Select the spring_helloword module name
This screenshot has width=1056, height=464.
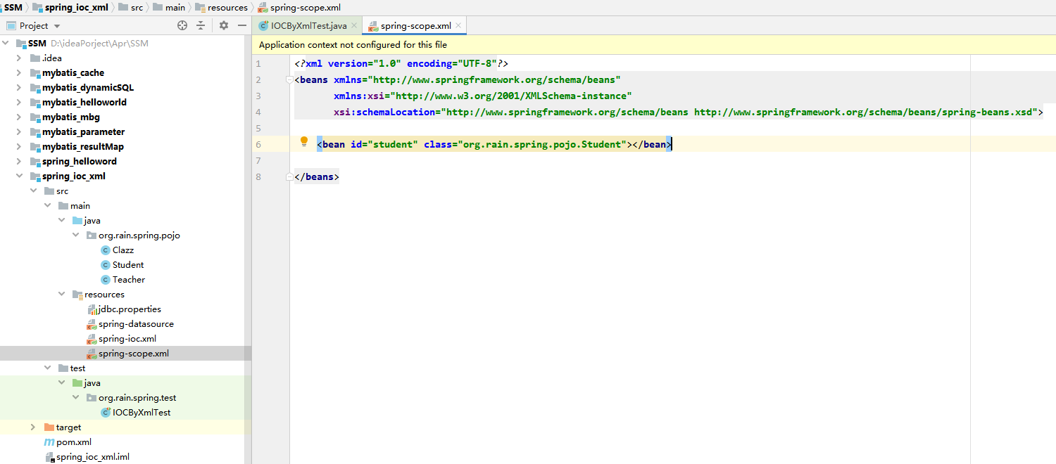pyautogui.click(x=80, y=162)
